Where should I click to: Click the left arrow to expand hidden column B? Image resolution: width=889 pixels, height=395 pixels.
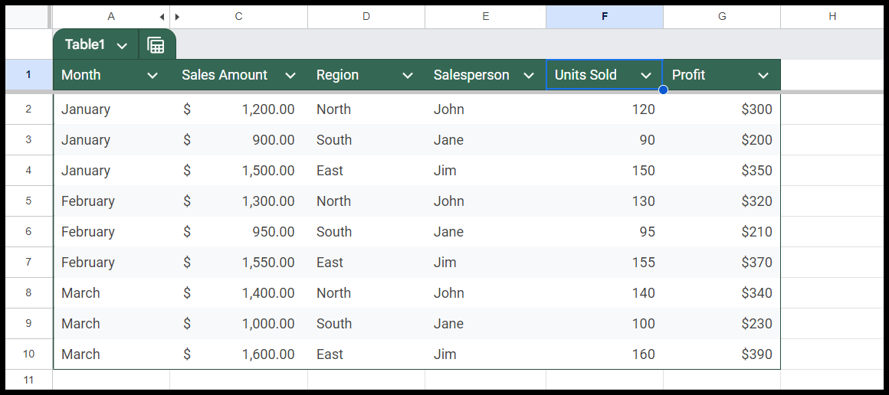point(162,17)
